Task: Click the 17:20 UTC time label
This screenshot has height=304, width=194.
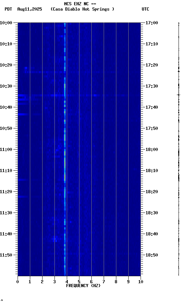Action: 152,65
